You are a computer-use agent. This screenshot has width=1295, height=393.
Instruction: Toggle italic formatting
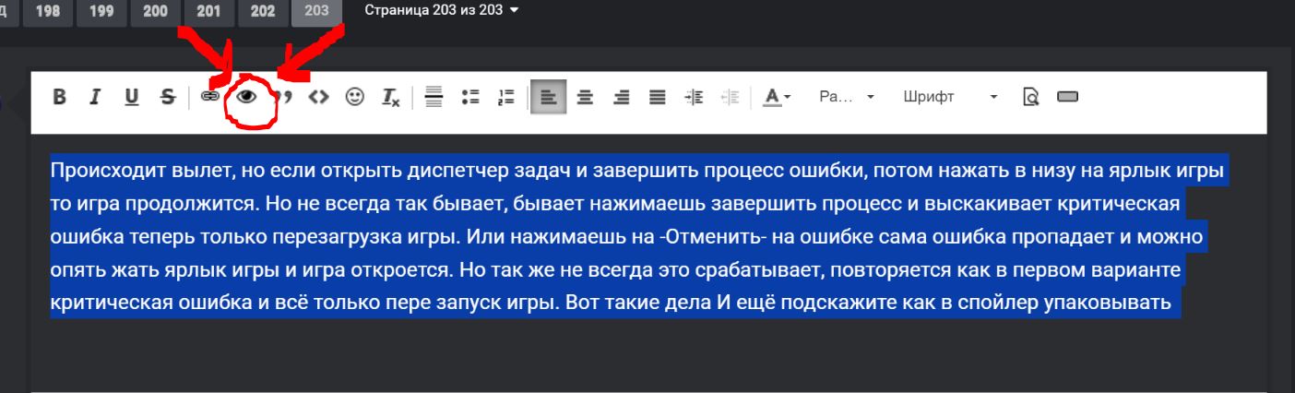click(93, 96)
